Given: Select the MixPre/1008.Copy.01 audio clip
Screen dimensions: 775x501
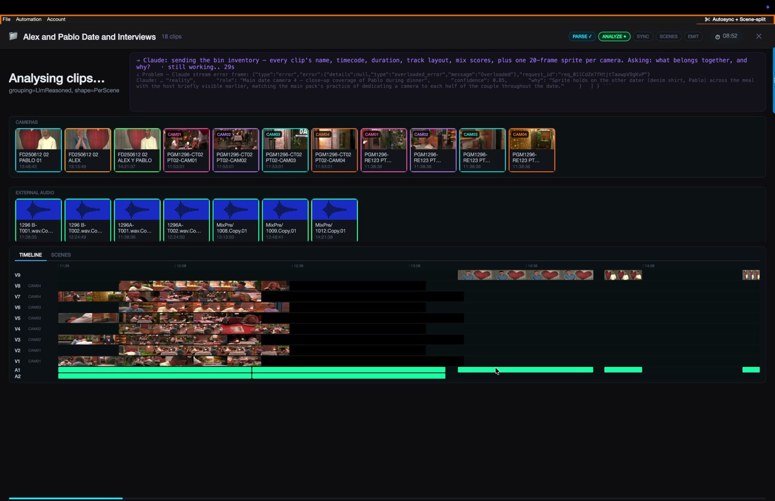Looking at the screenshot, I should point(236,220).
